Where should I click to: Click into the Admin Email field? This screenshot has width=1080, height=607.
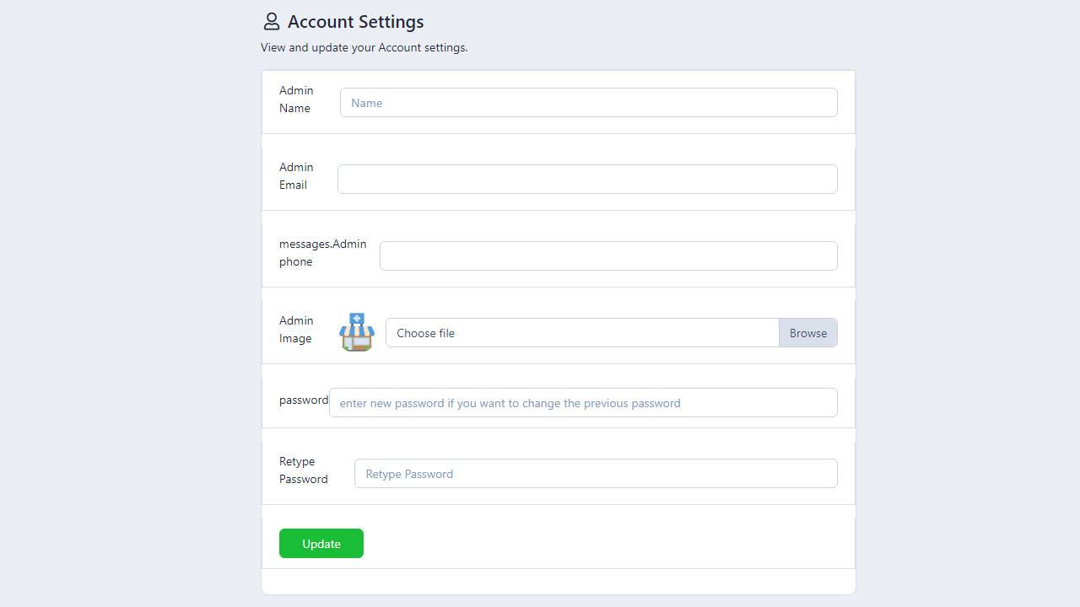pyautogui.click(x=587, y=180)
